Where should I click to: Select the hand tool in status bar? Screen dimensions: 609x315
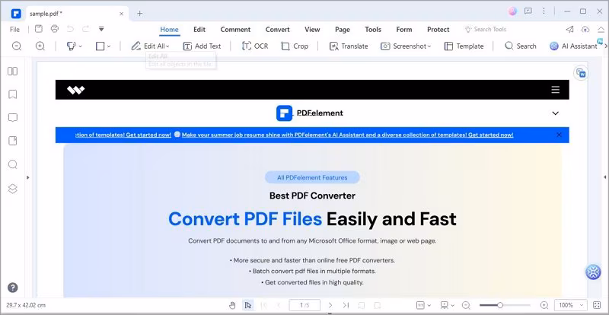click(x=233, y=305)
